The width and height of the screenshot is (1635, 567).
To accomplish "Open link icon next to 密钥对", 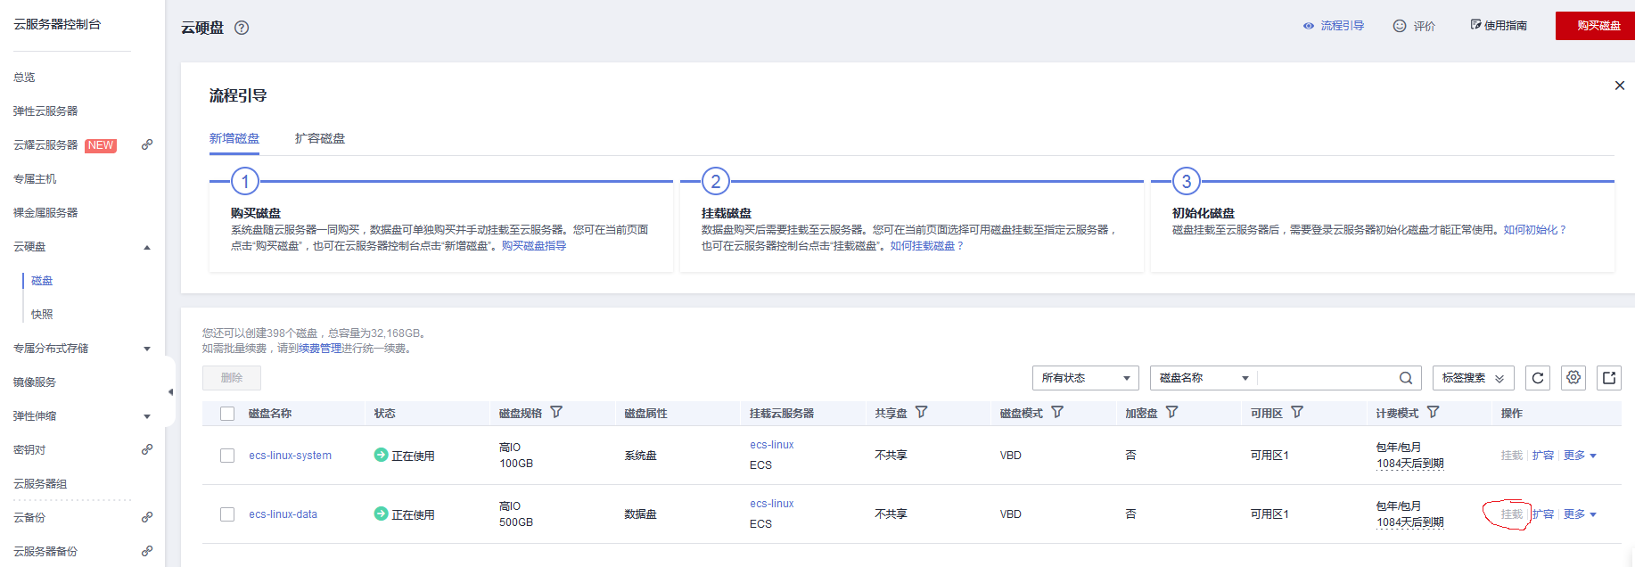I will click(147, 449).
